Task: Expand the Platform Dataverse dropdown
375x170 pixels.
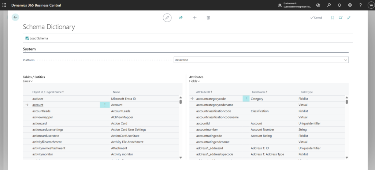Action: tap(345, 60)
